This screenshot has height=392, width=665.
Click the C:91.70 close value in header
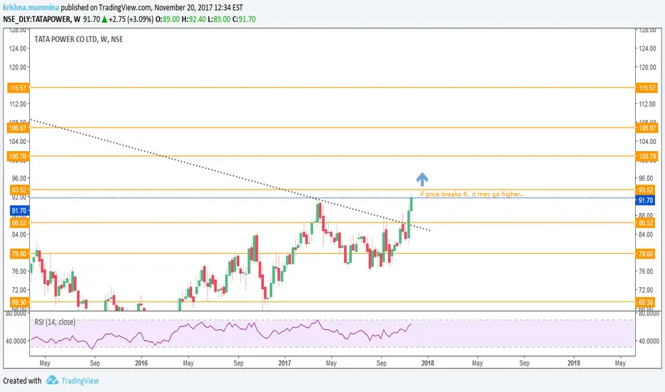244,19
